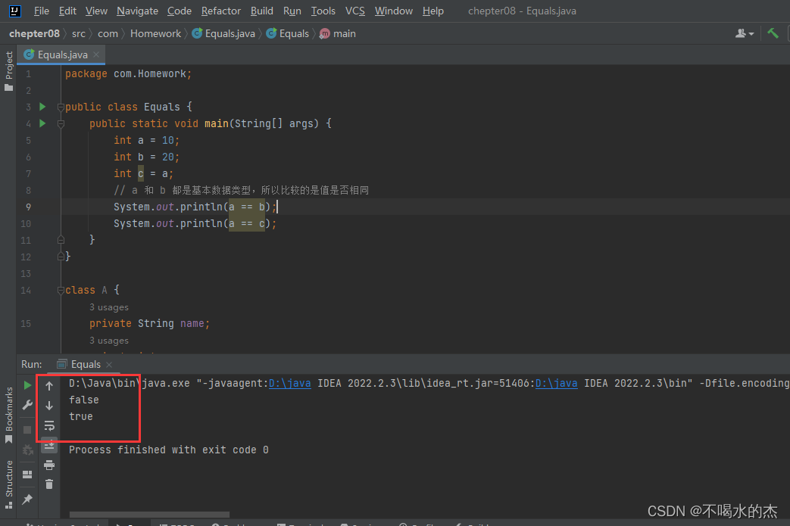This screenshot has height=526, width=790.
Task: Toggle soft-wrap in console
Action: pos(49,426)
